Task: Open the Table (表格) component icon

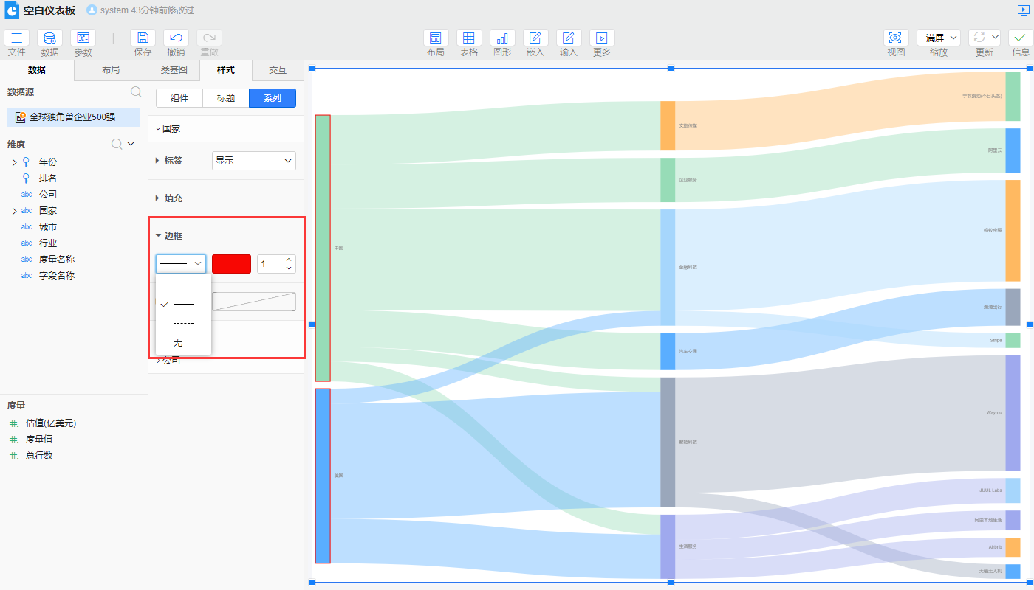Action: coord(469,38)
